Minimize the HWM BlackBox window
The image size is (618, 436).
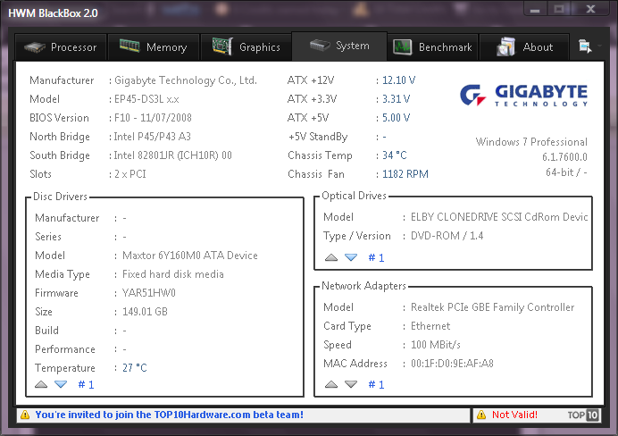535,9
